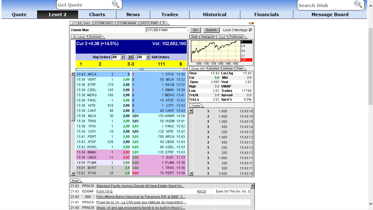Click the up arrow of the News scrollbar
This screenshot has width=373, height=210.
point(252,186)
